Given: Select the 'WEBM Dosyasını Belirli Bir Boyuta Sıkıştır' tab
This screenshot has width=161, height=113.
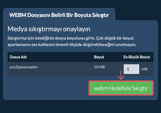Looking at the screenshot, I should (x=59, y=15).
